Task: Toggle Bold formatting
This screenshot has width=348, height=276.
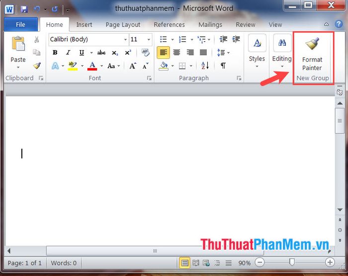Action: point(55,53)
